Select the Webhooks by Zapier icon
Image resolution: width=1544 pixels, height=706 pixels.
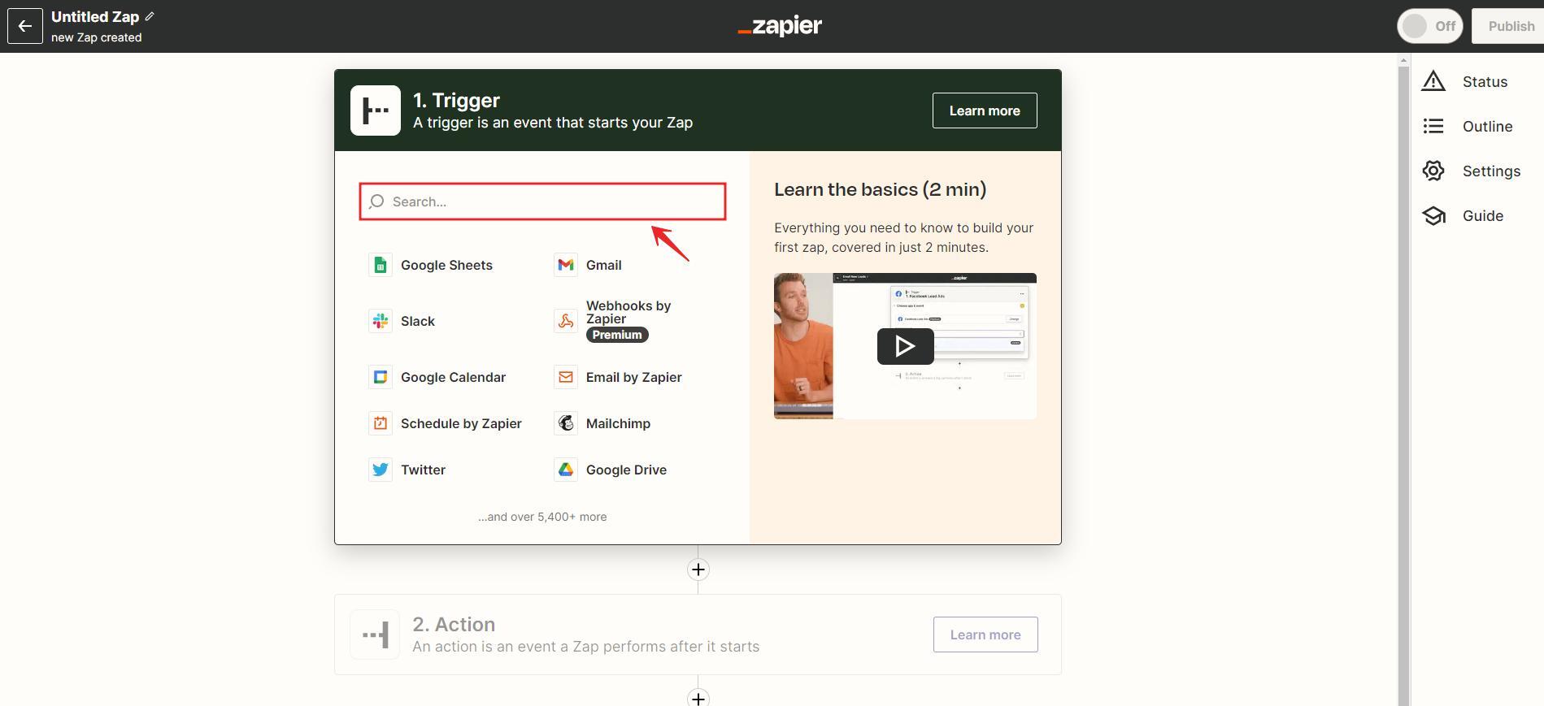566,321
